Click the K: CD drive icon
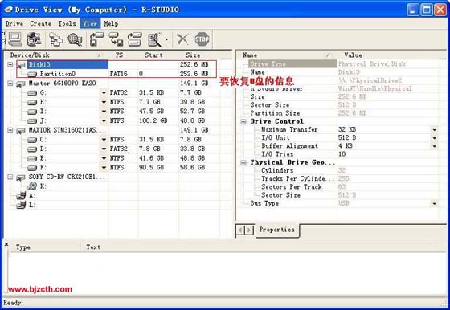Screen dimensions: 450x310 pyautogui.click(x=32, y=186)
